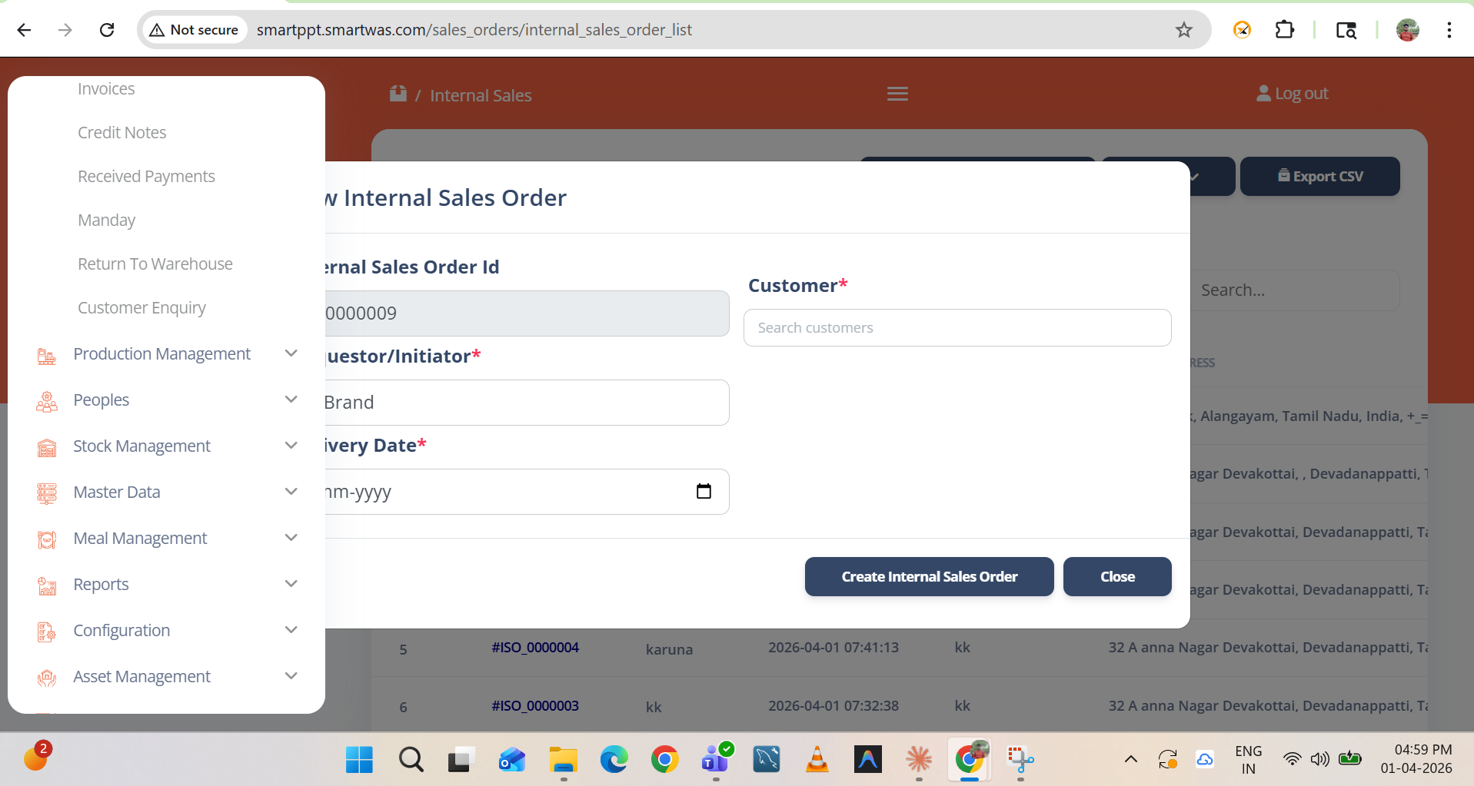Expand Production Management menu chevron
The height and width of the screenshot is (786, 1474).
[291, 353]
